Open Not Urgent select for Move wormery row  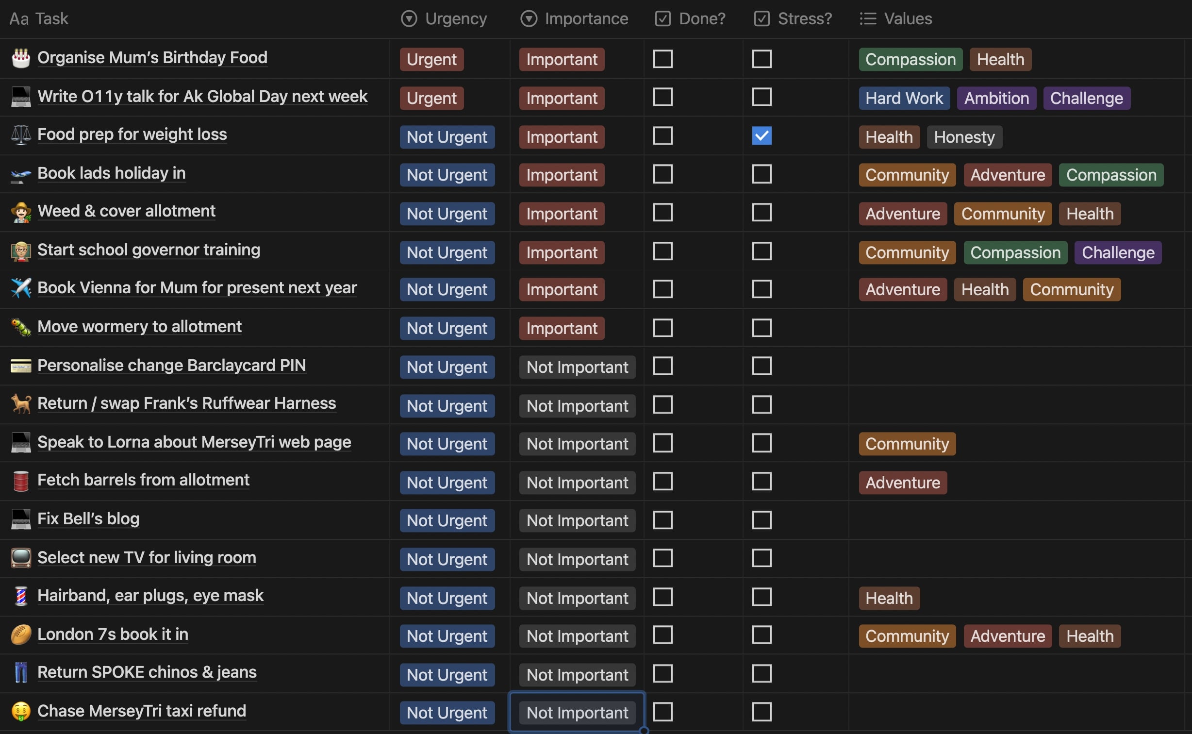click(447, 328)
